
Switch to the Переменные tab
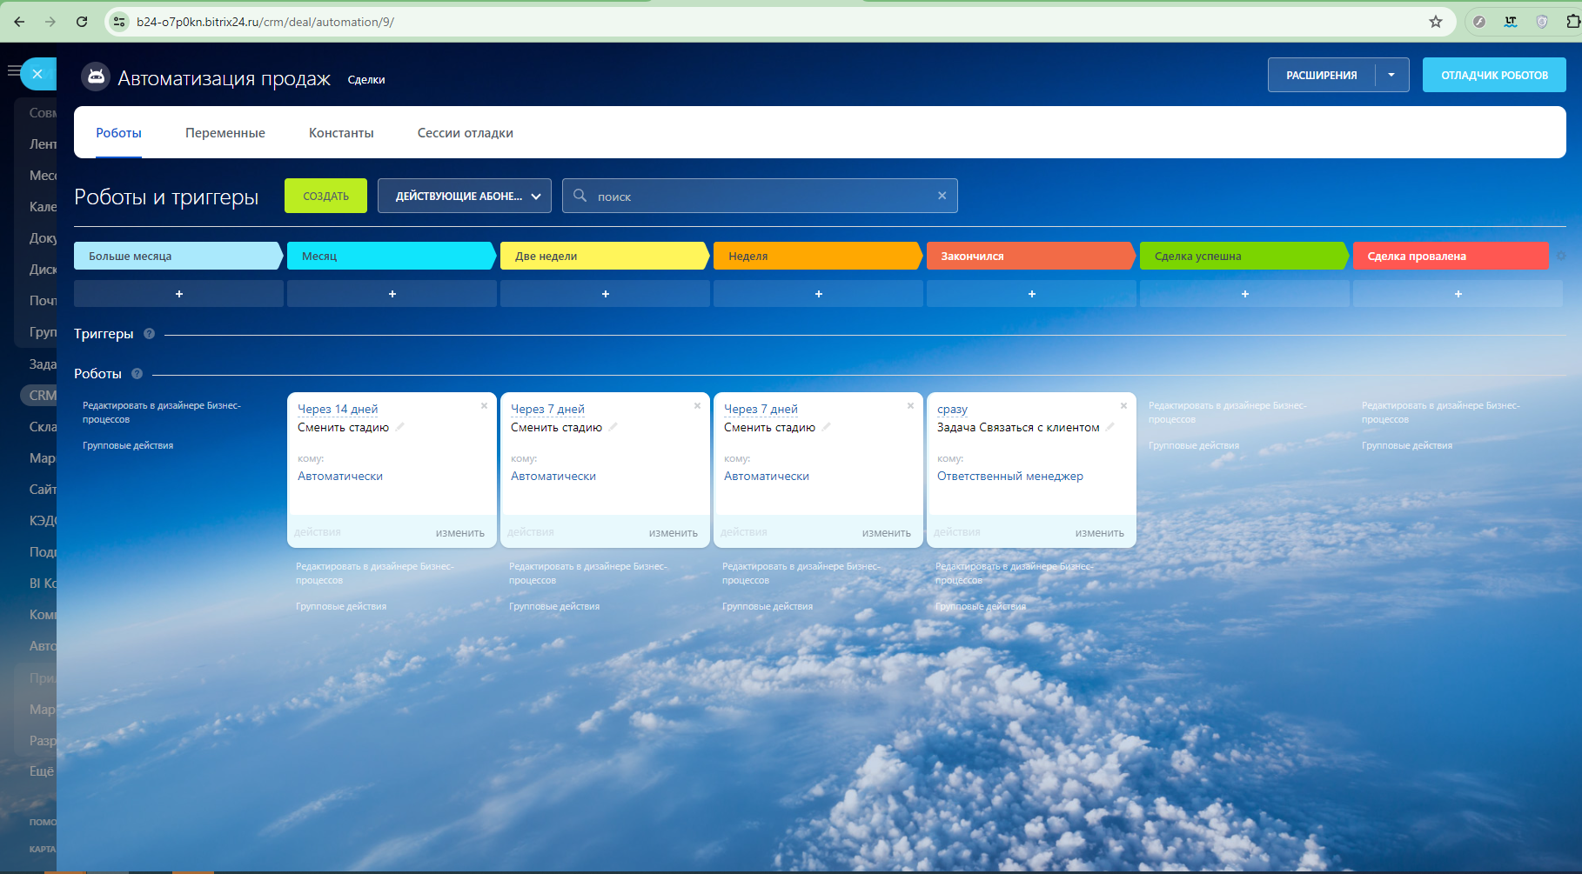tap(225, 133)
